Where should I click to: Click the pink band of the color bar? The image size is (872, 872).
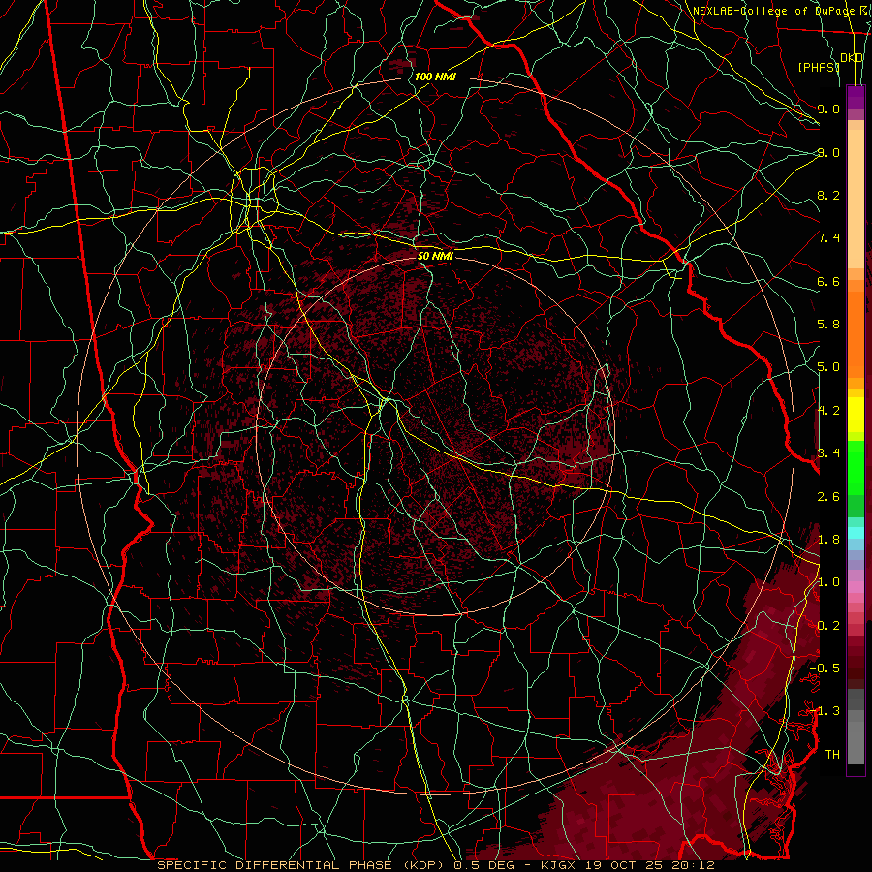coord(856,587)
